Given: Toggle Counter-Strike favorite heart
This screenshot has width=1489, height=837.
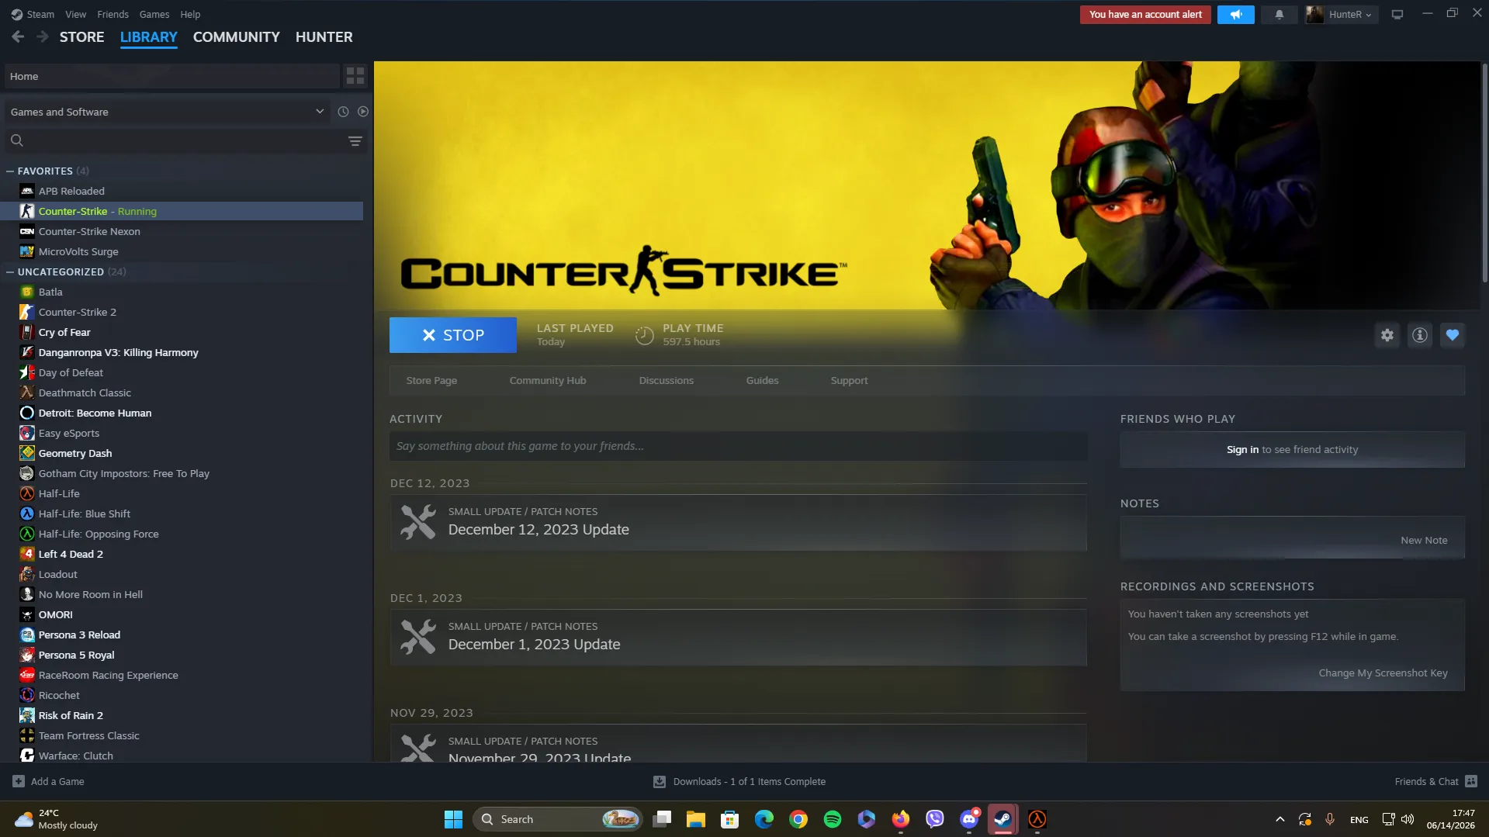Looking at the screenshot, I should pyautogui.click(x=1453, y=335).
